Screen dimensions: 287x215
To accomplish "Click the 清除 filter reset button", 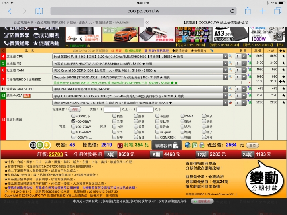I will tap(75, 109).
